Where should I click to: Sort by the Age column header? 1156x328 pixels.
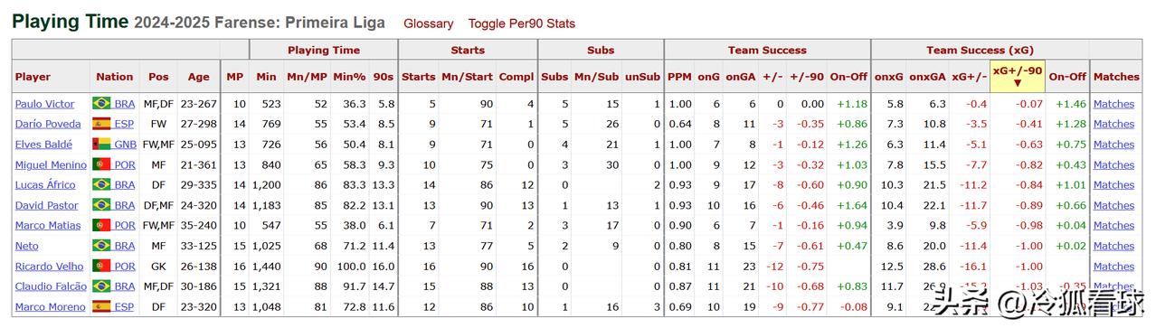(198, 77)
